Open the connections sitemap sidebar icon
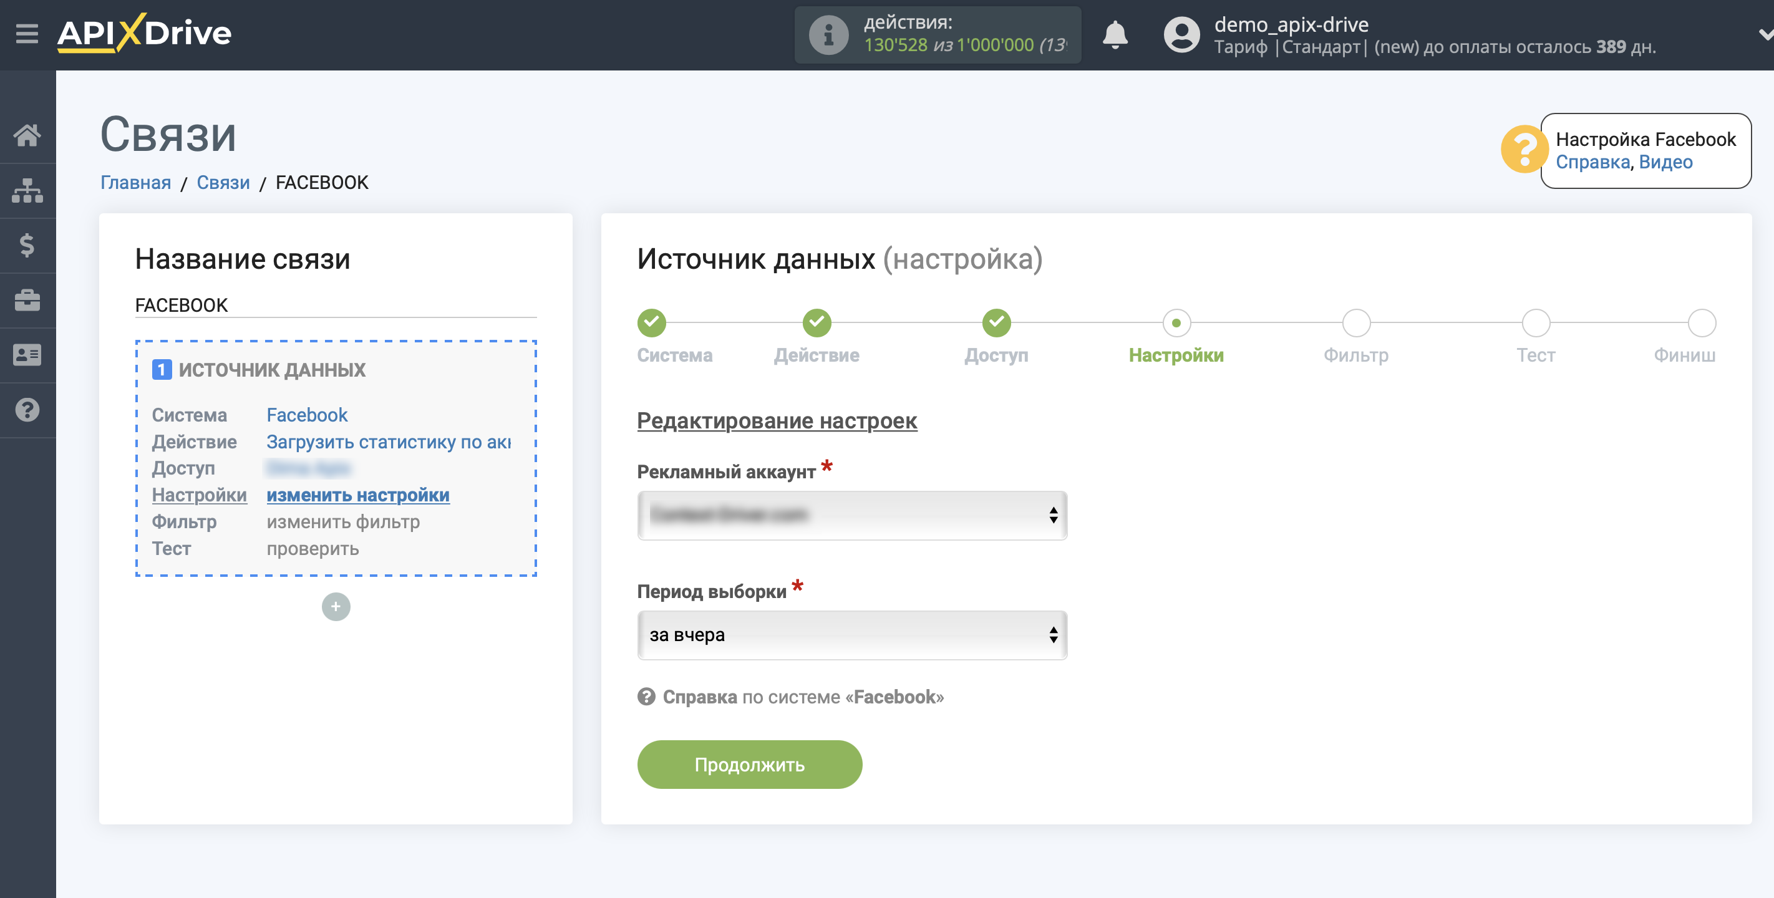Image resolution: width=1774 pixels, height=898 pixels. click(x=27, y=191)
